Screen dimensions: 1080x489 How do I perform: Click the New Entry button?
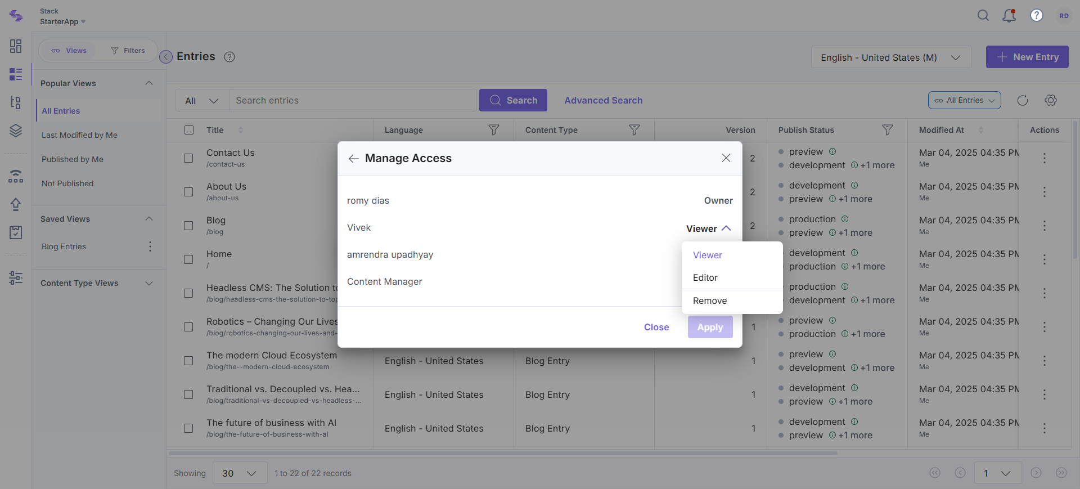tap(1027, 57)
